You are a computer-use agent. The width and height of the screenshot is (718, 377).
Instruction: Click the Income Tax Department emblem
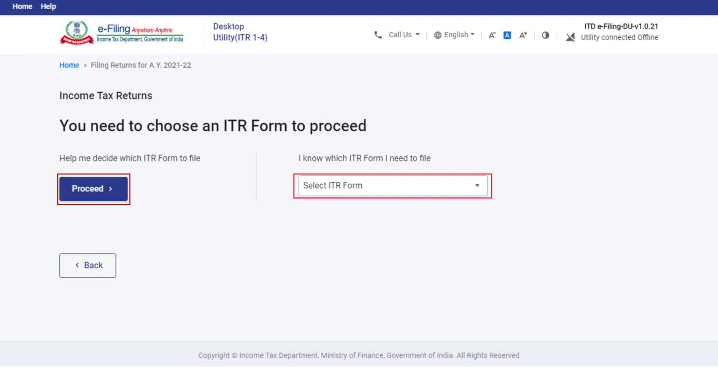(77, 32)
